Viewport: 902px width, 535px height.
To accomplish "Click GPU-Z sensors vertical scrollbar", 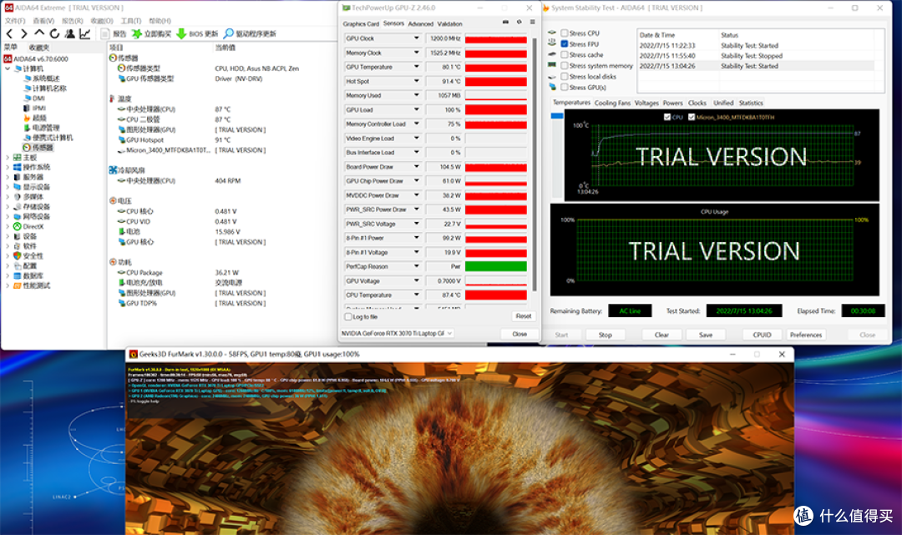I will [x=535, y=164].
